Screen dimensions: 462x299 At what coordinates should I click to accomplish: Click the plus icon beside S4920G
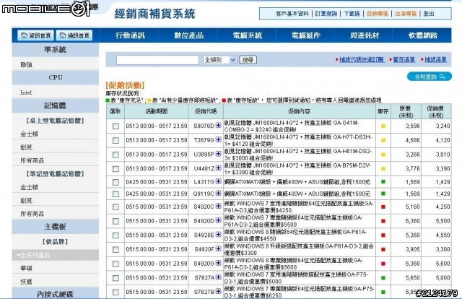[218, 263]
